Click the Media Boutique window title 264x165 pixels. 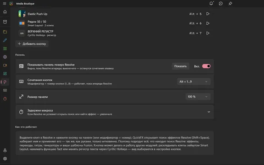(25, 4)
